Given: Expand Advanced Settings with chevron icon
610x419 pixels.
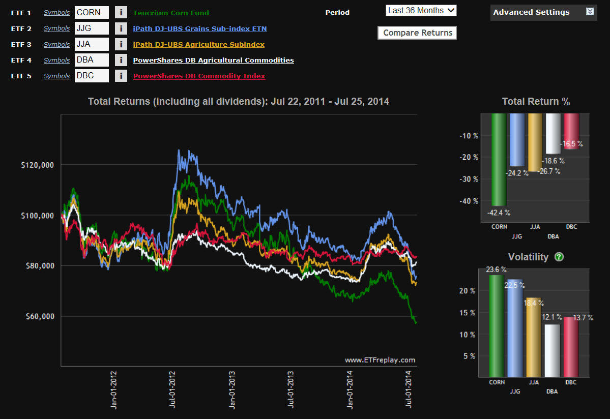Looking at the screenshot, I should point(590,12).
